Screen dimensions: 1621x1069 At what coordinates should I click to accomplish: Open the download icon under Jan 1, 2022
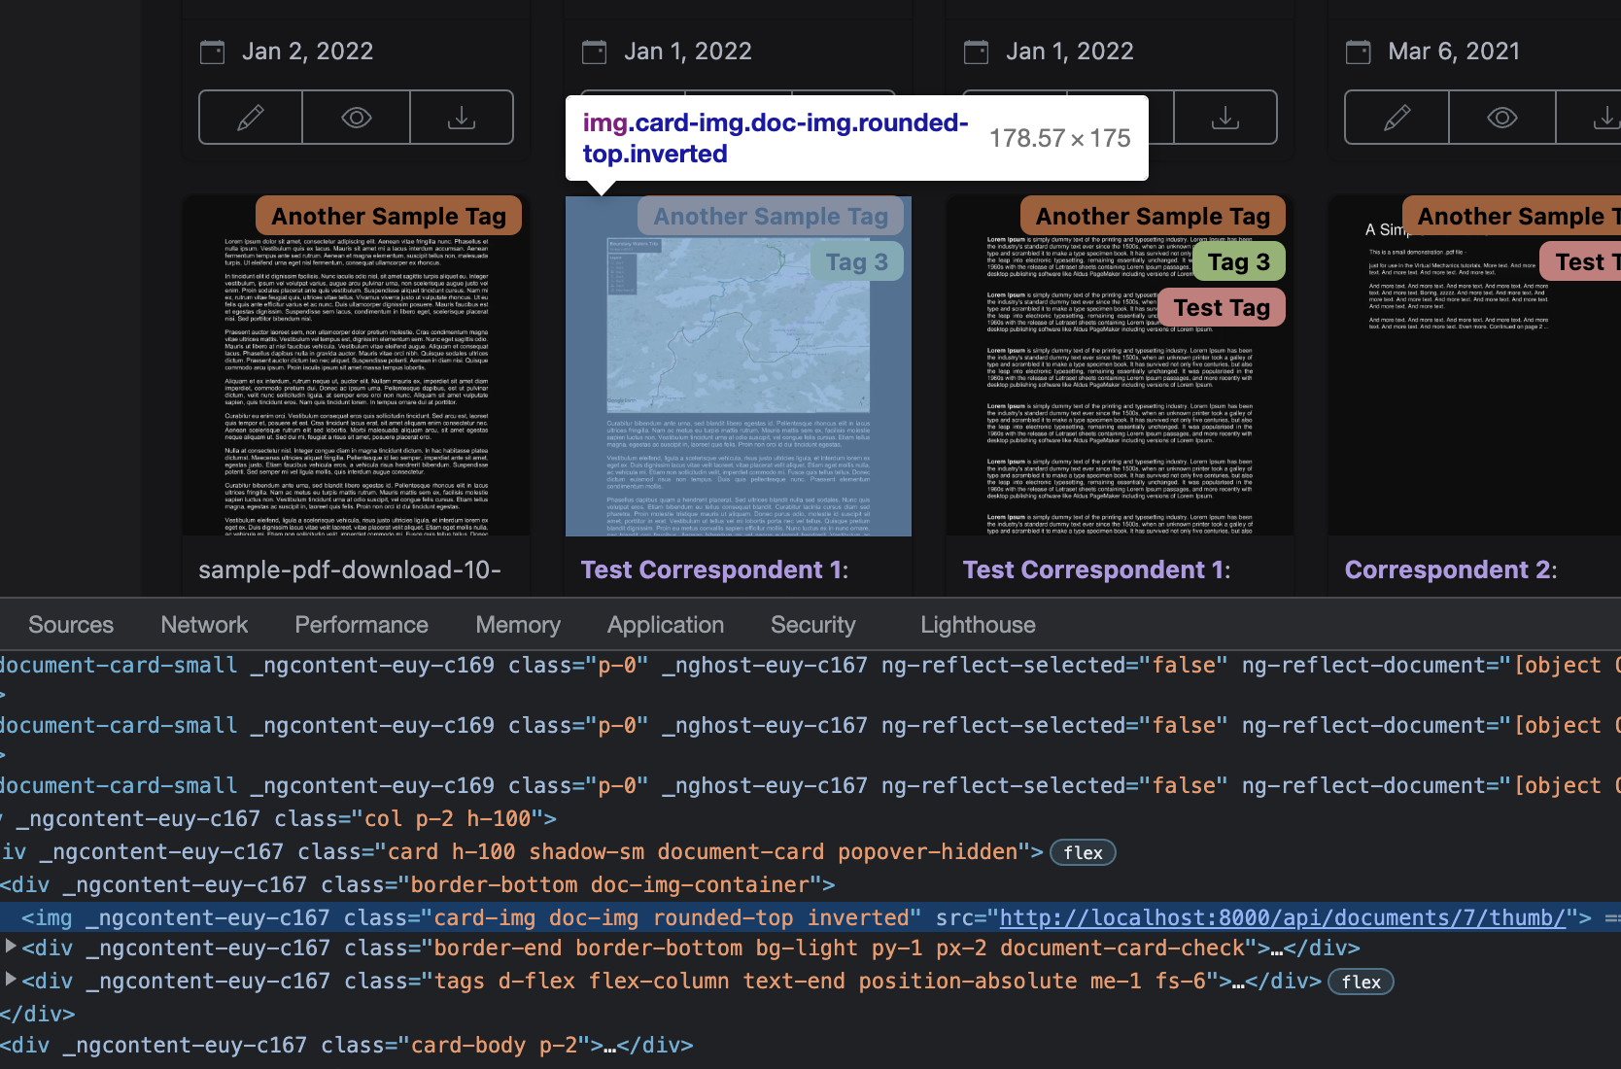[x=1225, y=117]
